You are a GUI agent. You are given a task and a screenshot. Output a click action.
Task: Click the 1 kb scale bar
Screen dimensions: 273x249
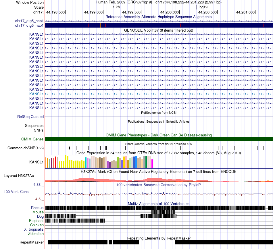159,7
